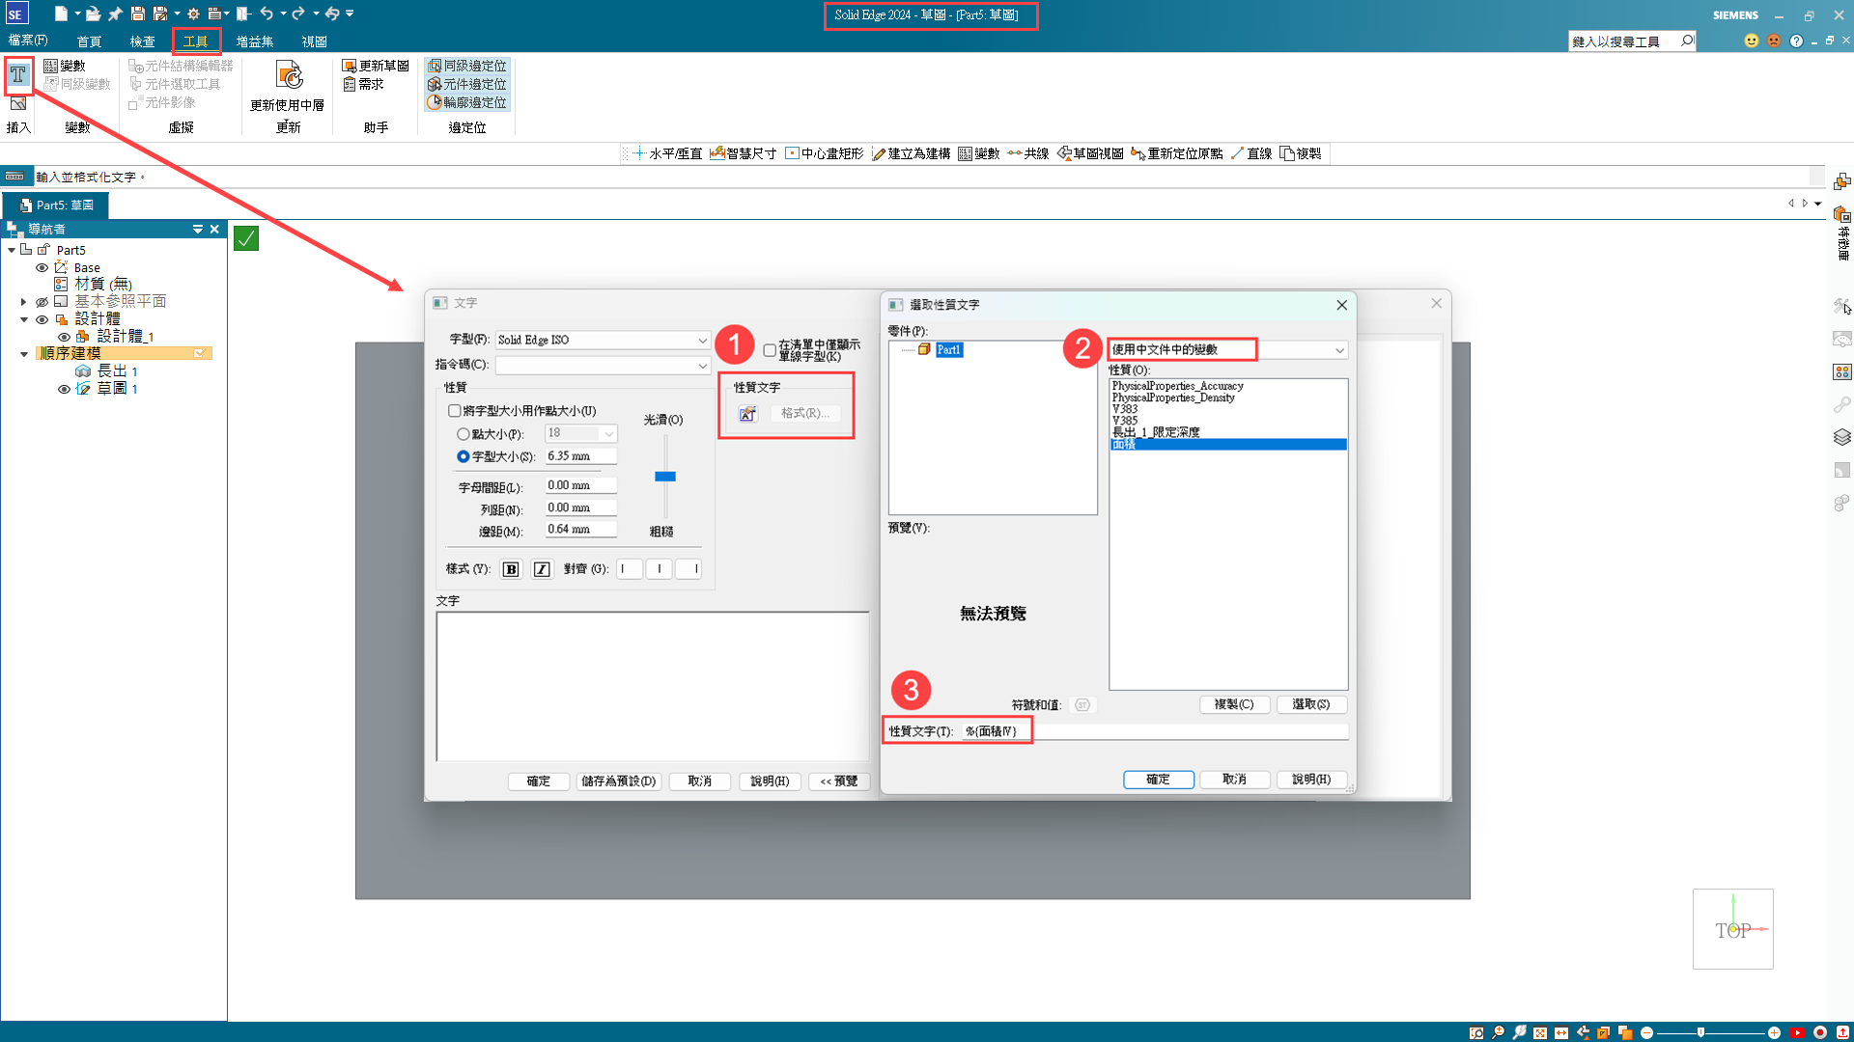Toggle Italic style button
This screenshot has width=1854, height=1042.
coord(542,569)
